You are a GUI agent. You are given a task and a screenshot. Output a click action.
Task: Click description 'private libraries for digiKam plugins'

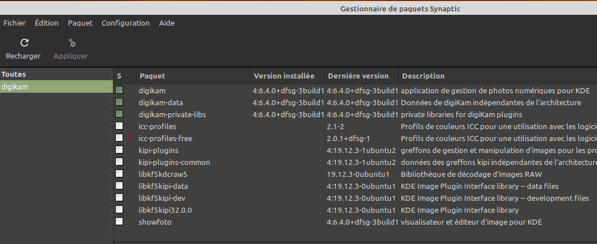click(x=461, y=114)
